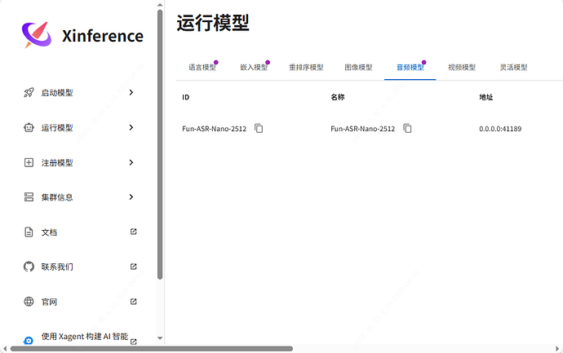563x353 pixels.
Task: Click the Xinference rocket logo
Action: (x=37, y=35)
